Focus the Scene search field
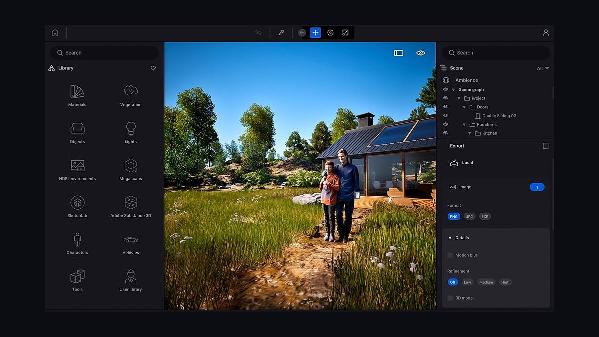Viewport: 599px width, 337px height. click(x=496, y=52)
